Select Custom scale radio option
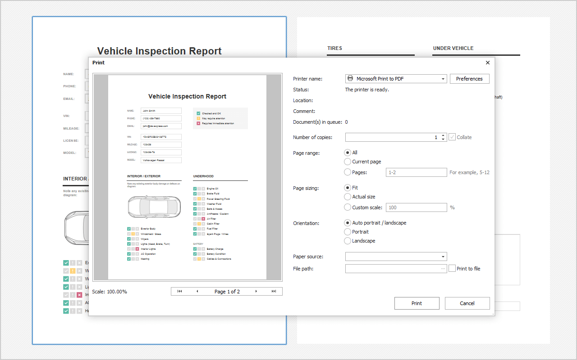Image resolution: width=577 pixels, height=360 pixels. [348, 207]
